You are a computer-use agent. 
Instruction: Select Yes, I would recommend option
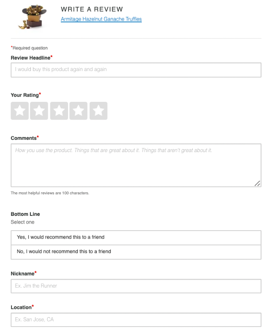point(136,237)
